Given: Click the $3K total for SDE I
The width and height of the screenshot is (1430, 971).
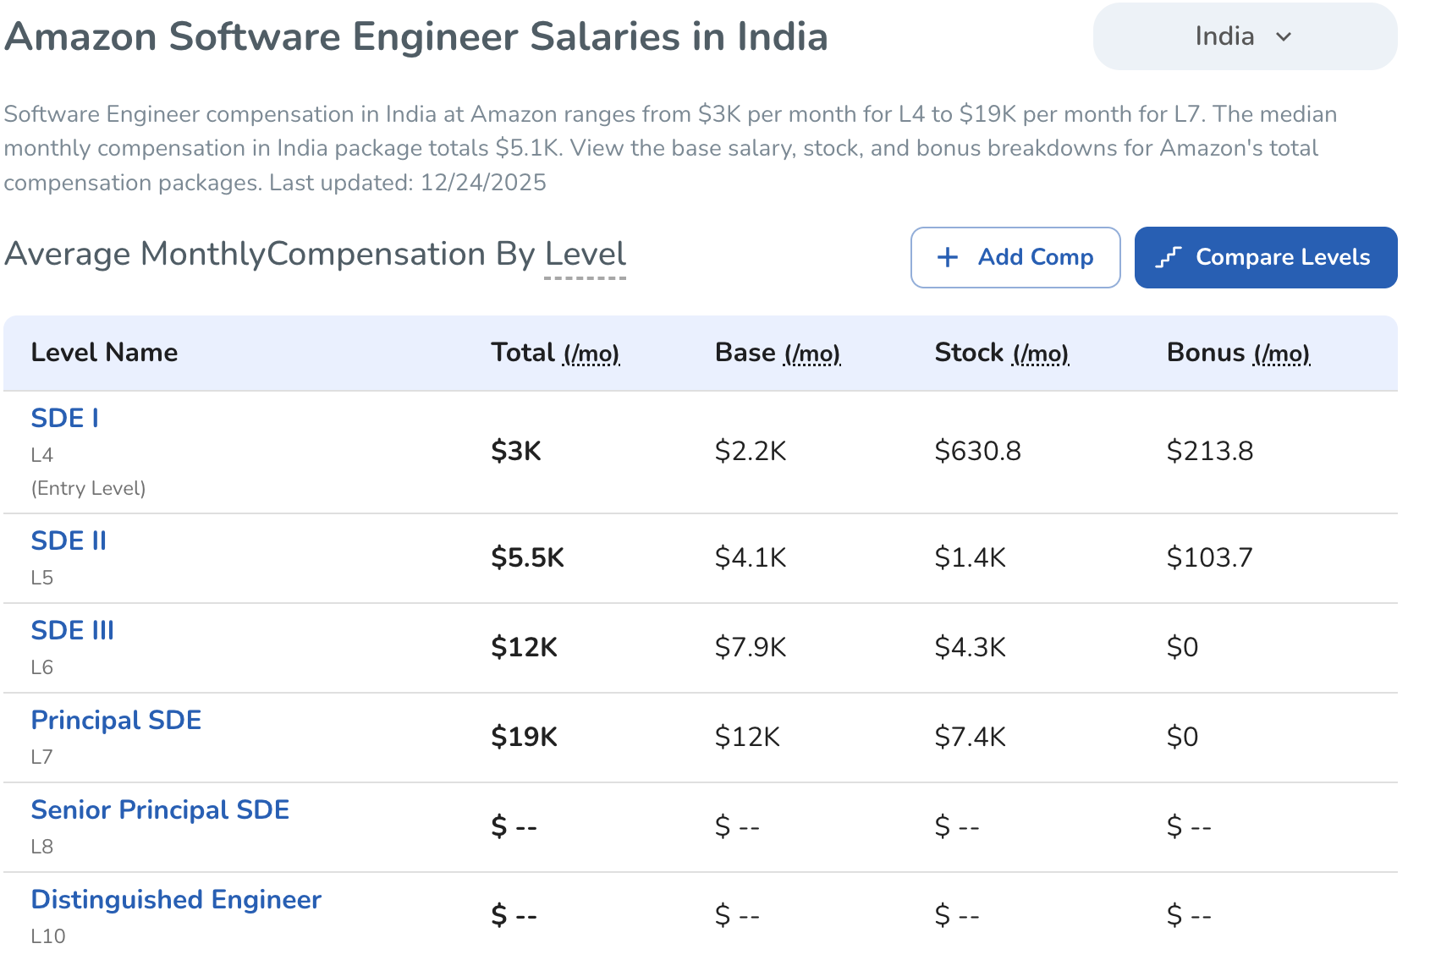Looking at the screenshot, I should coord(515,451).
